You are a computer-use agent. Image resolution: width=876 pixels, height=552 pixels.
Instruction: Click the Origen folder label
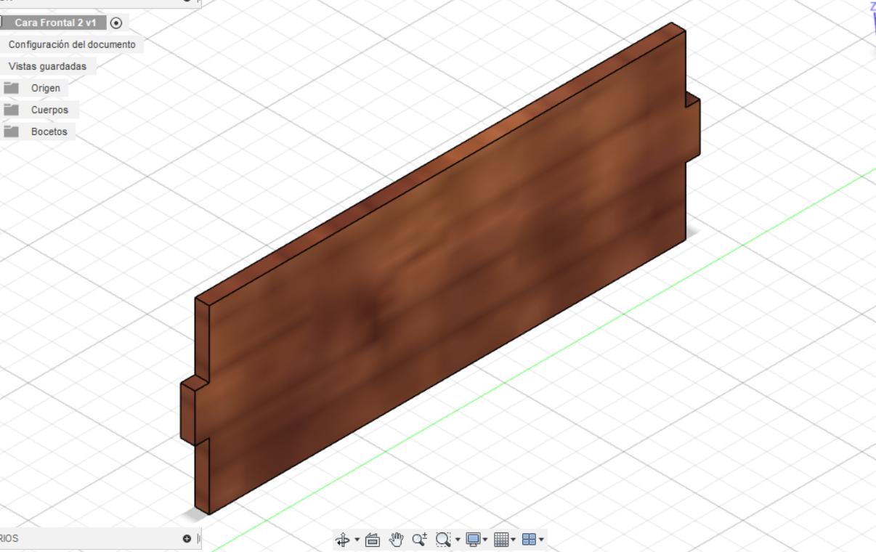coord(46,88)
